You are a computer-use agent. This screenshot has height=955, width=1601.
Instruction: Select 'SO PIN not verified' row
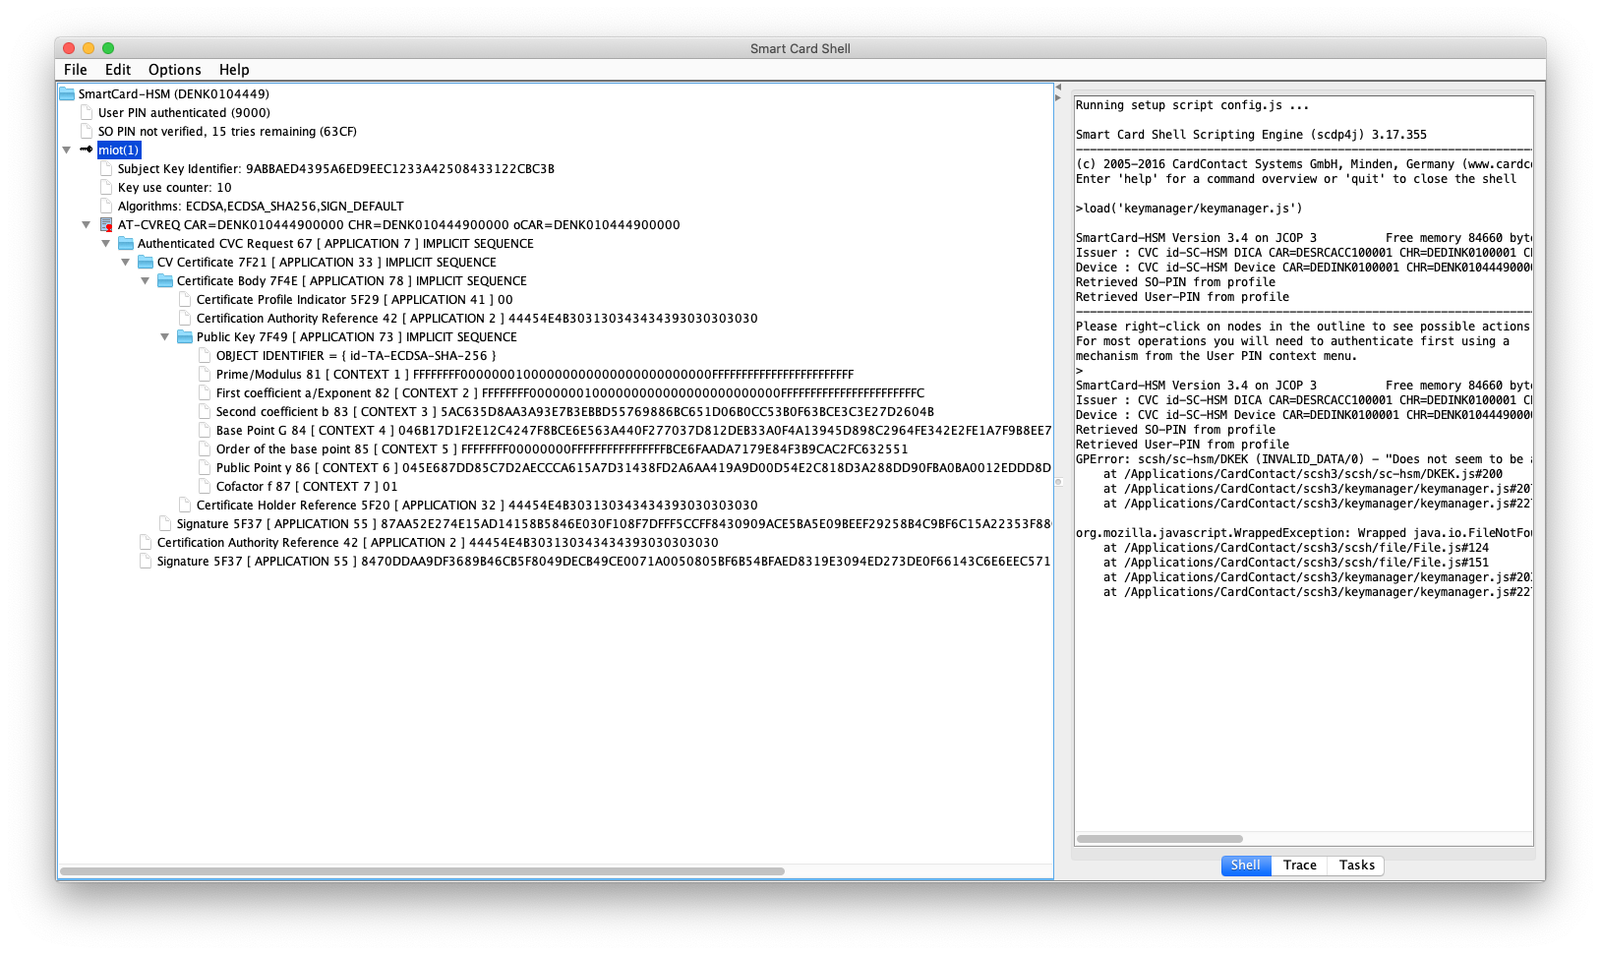pyautogui.click(x=227, y=131)
